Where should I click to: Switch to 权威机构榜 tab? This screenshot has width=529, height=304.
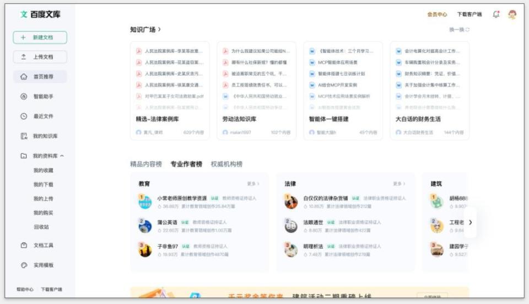point(226,164)
